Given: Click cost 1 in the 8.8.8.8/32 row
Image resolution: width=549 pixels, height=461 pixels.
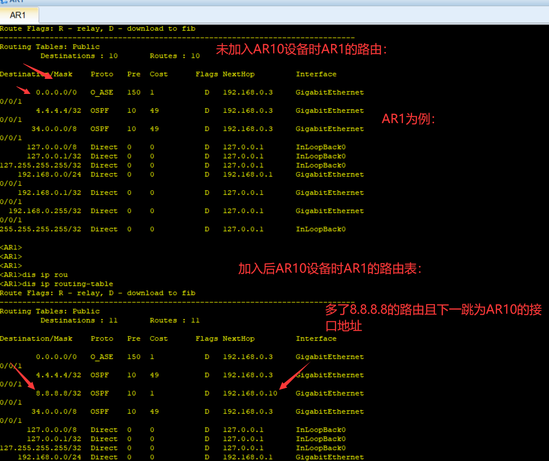Looking at the screenshot, I should pos(152,393).
